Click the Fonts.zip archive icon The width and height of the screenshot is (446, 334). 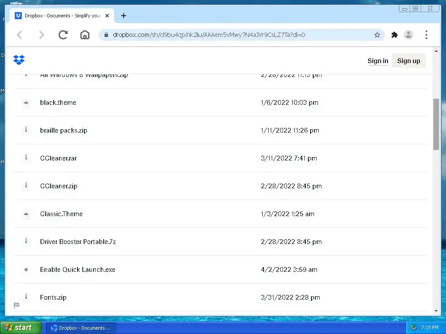[x=26, y=297]
